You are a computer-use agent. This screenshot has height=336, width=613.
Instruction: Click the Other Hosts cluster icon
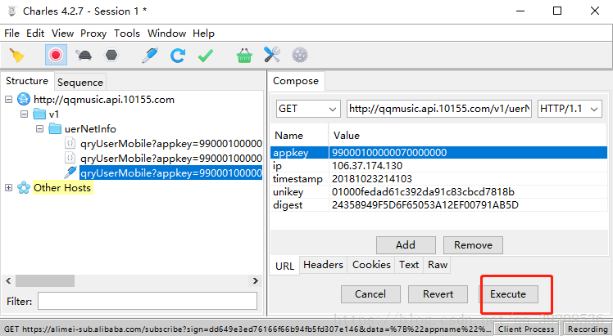tap(24, 187)
